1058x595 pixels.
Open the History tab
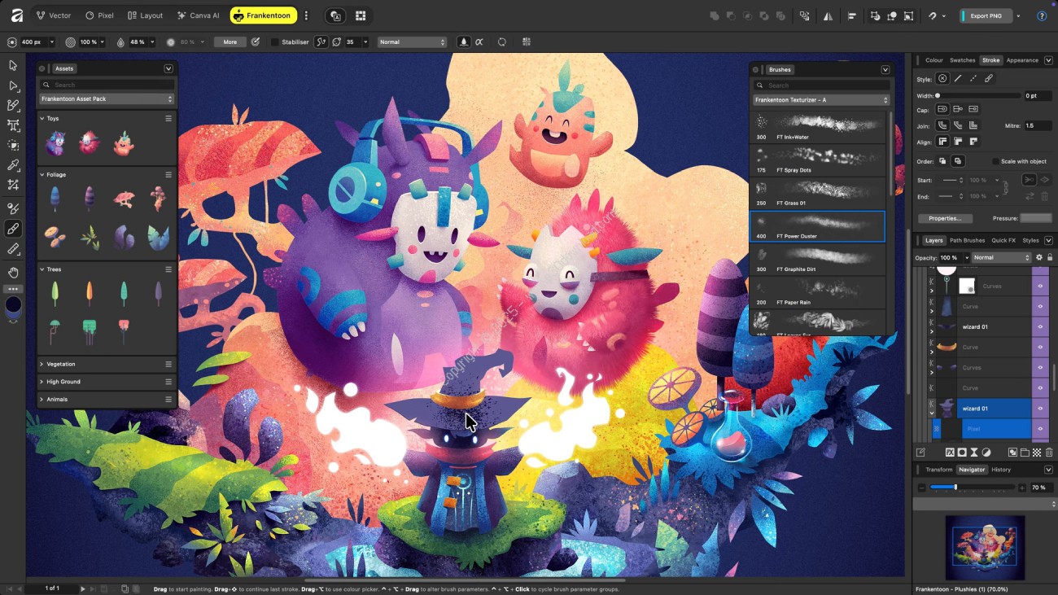tap(1001, 470)
